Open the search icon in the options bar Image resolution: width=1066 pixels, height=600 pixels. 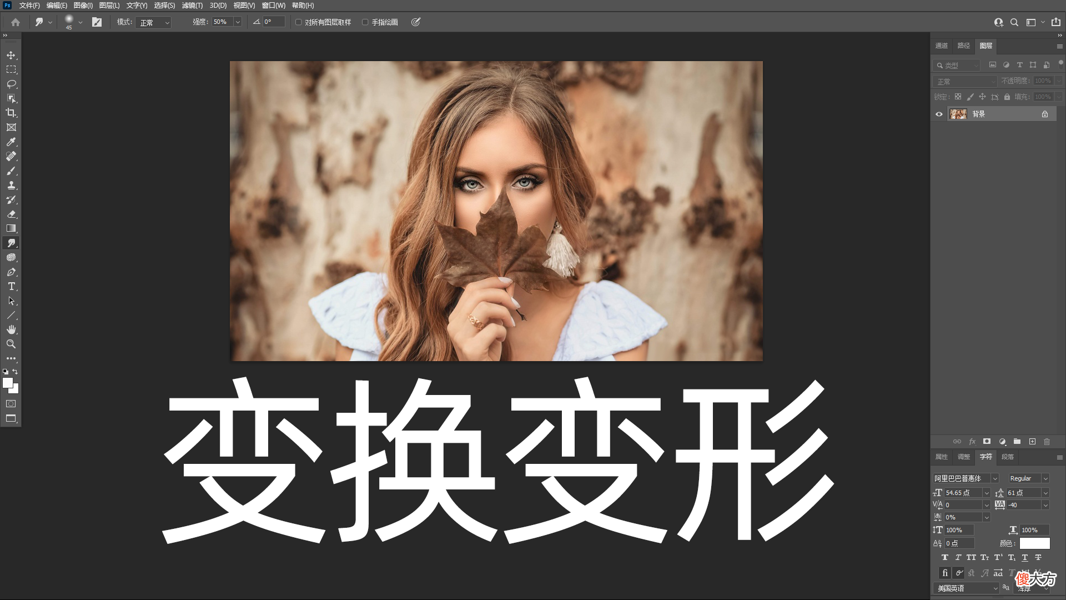click(x=1014, y=22)
